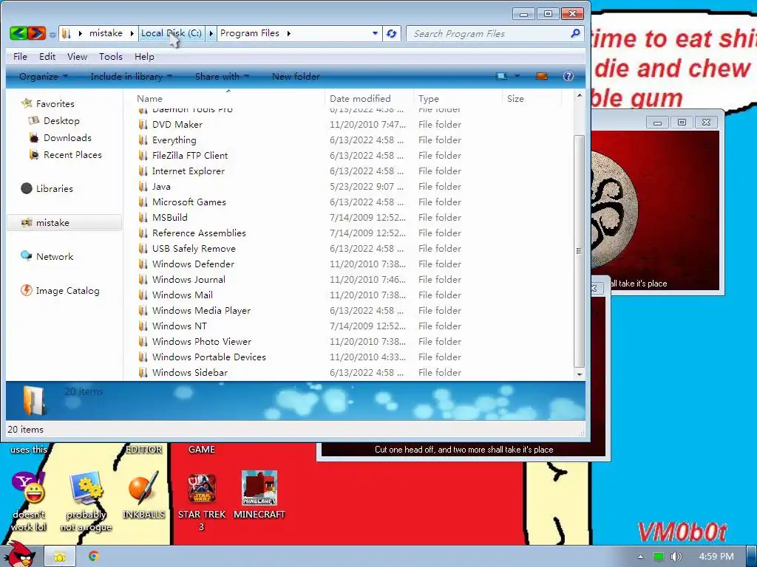The width and height of the screenshot is (757, 567).
Task: Sort by the Type column header
Action: [458, 98]
